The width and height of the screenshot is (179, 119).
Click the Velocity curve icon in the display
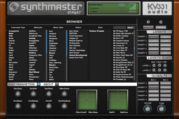point(132,6)
